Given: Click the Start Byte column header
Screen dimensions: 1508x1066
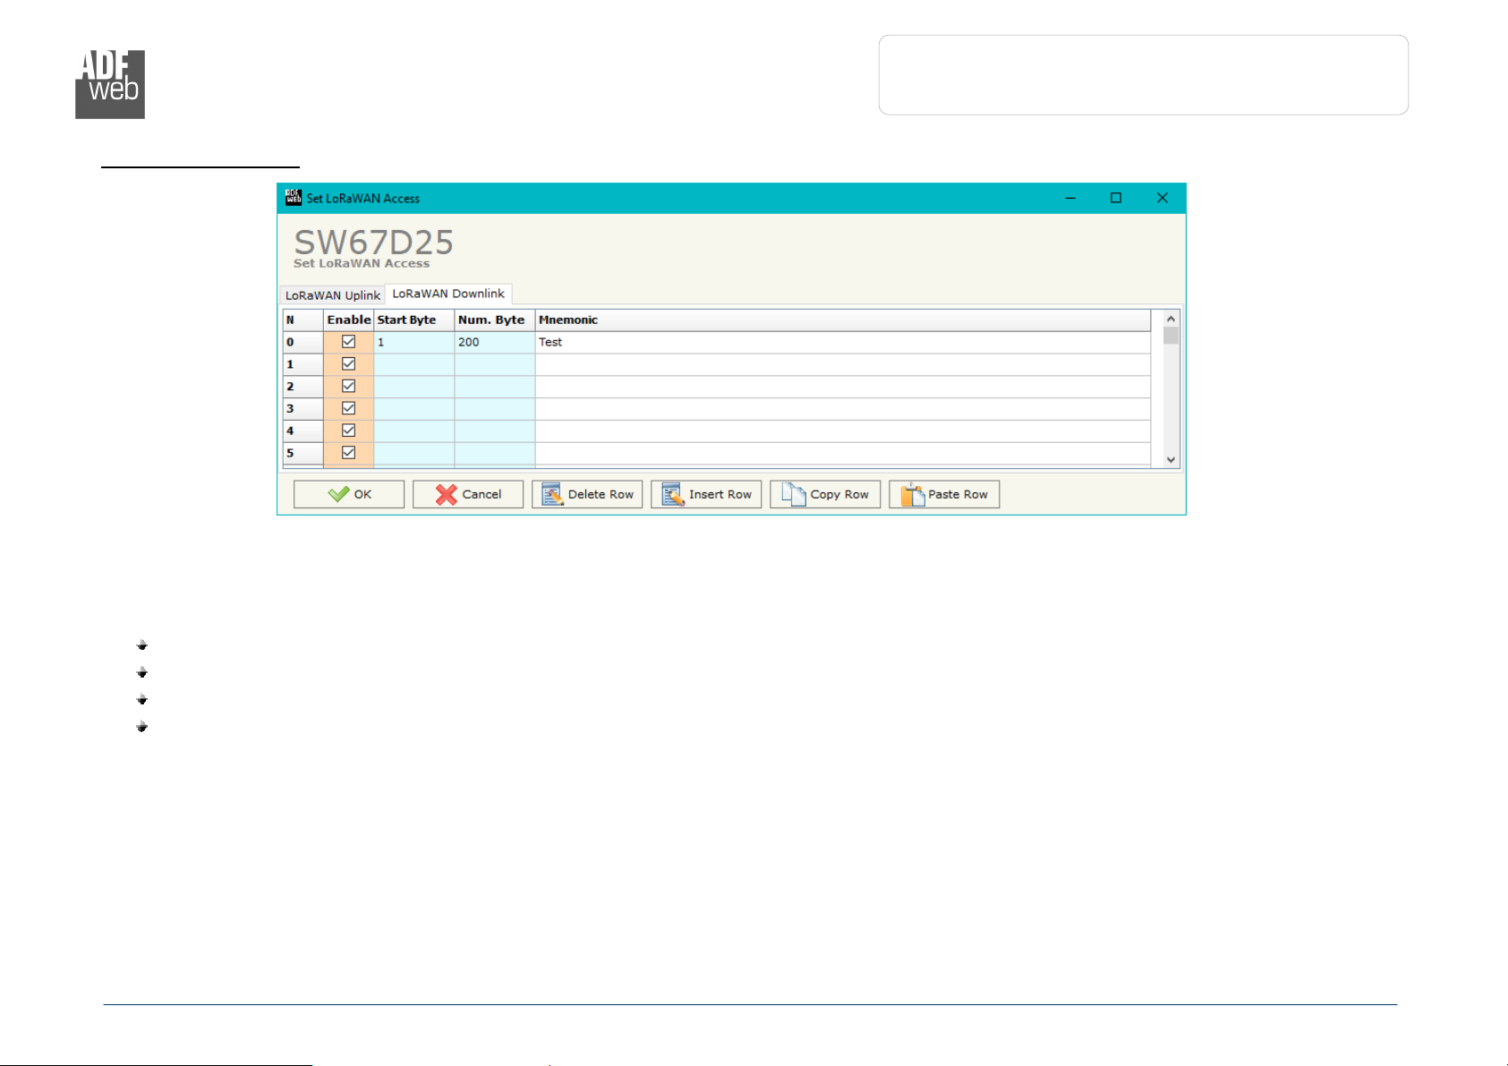Looking at the screenshot, I should (414, 320).
